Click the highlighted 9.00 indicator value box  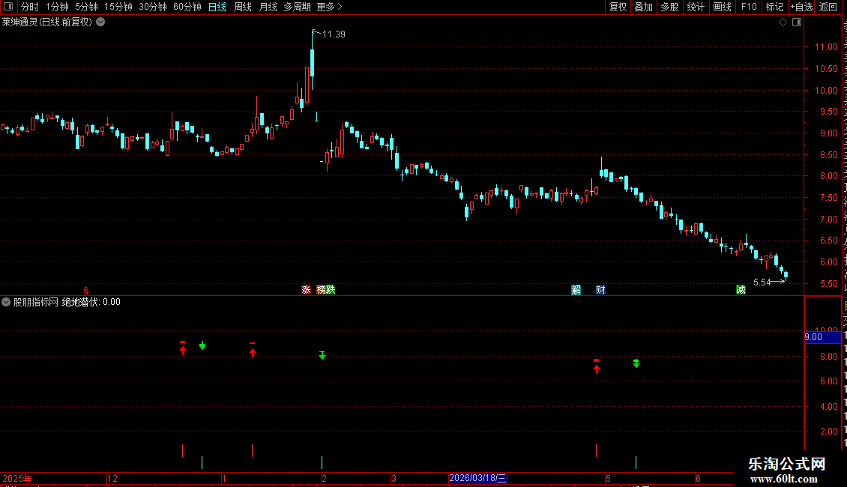point(822,337)
